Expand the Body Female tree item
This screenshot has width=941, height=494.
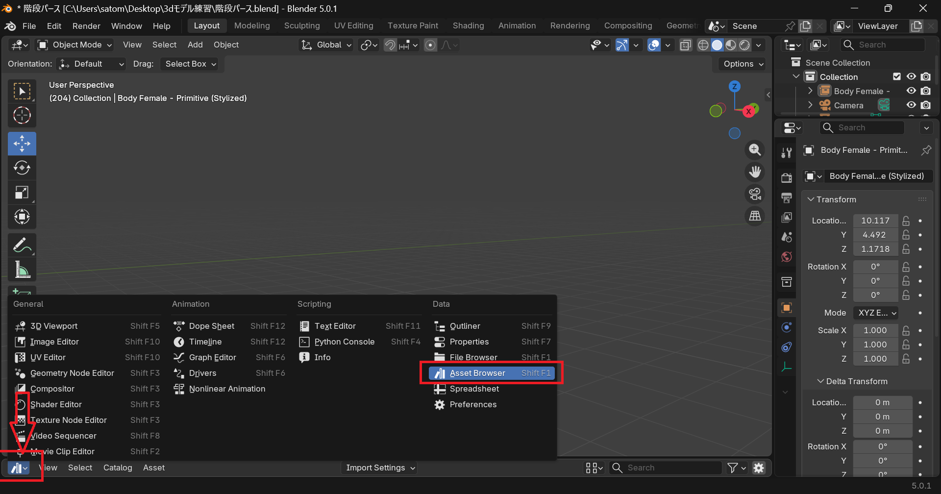point(810,91)
